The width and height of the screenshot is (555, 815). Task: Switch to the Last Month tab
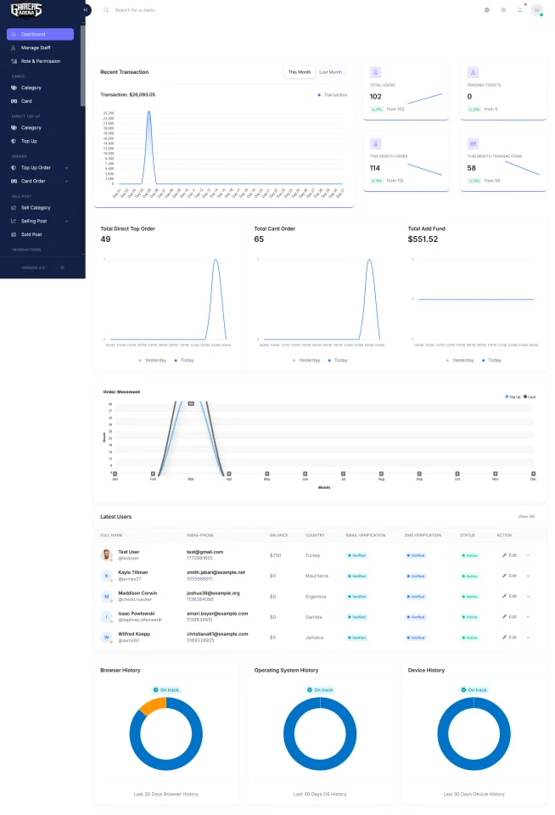(x=330, y=72)
